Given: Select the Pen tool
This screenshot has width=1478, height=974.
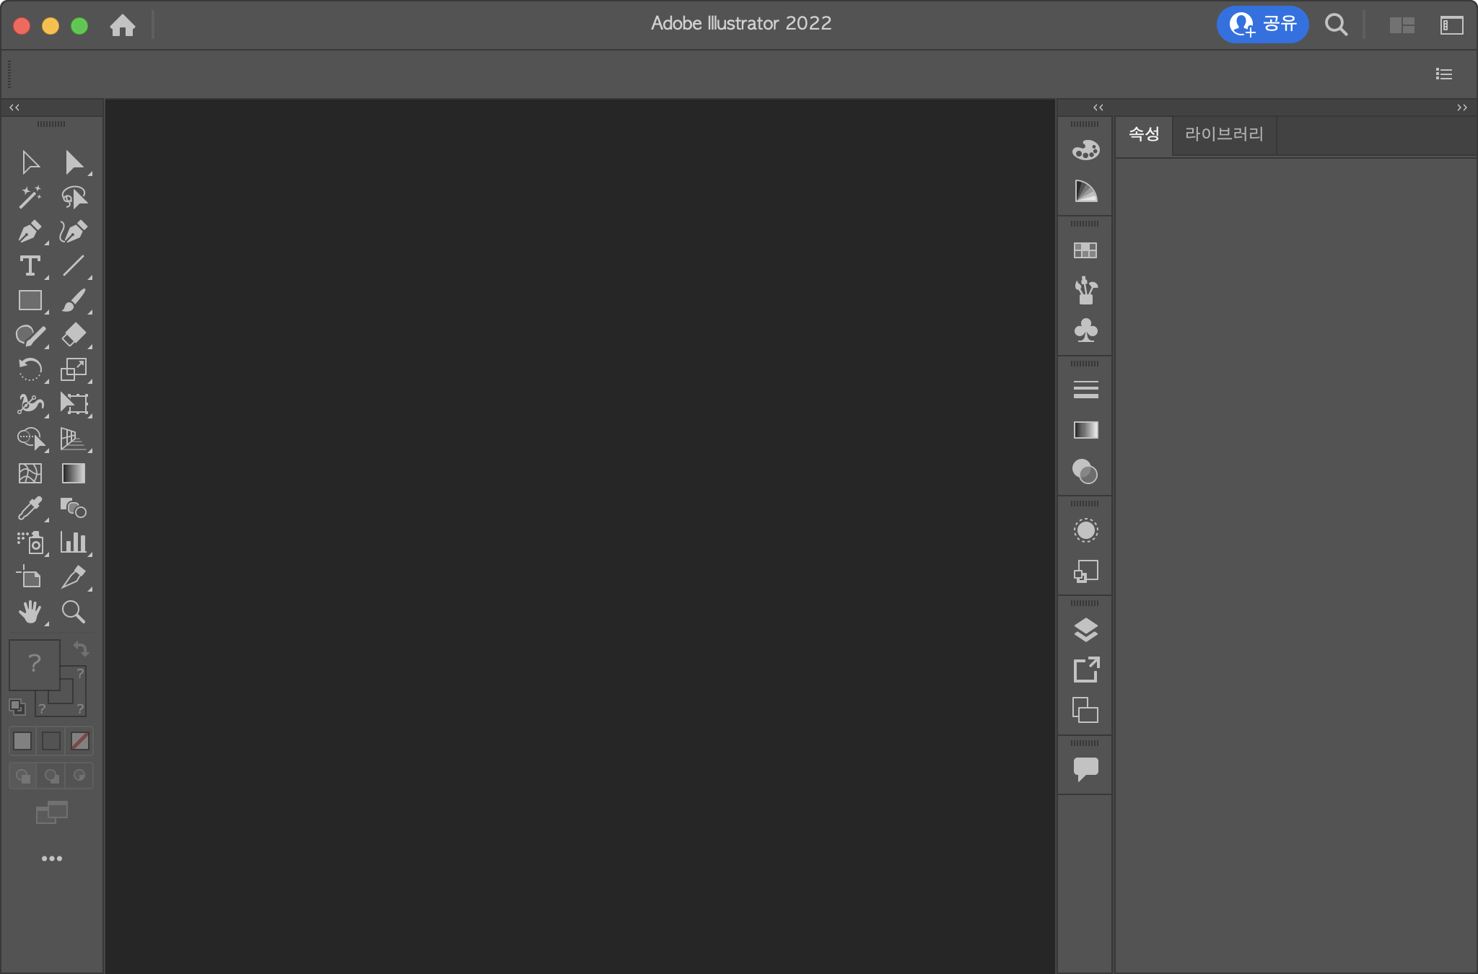Looking at the screenshot, I should coord(30,232).
